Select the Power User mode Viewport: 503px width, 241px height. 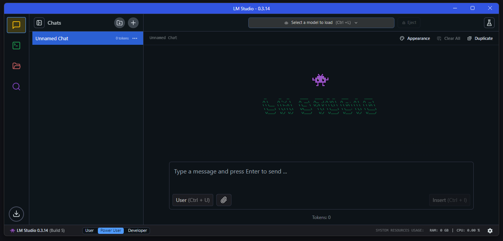(x=111, y=230)
